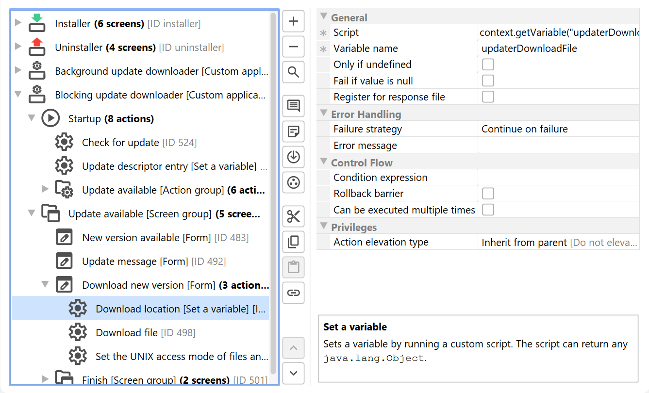
Task: Click the speech bubble comment icon
Action: pyautogui.click(x=293, y=106)
